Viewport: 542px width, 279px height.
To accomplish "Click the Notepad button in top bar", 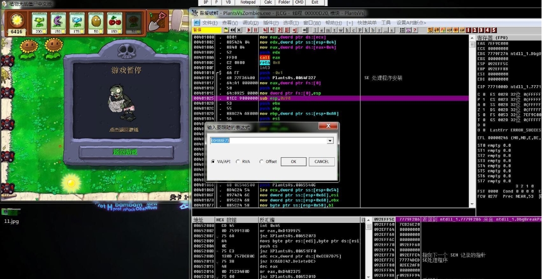I will click(248, 2).
